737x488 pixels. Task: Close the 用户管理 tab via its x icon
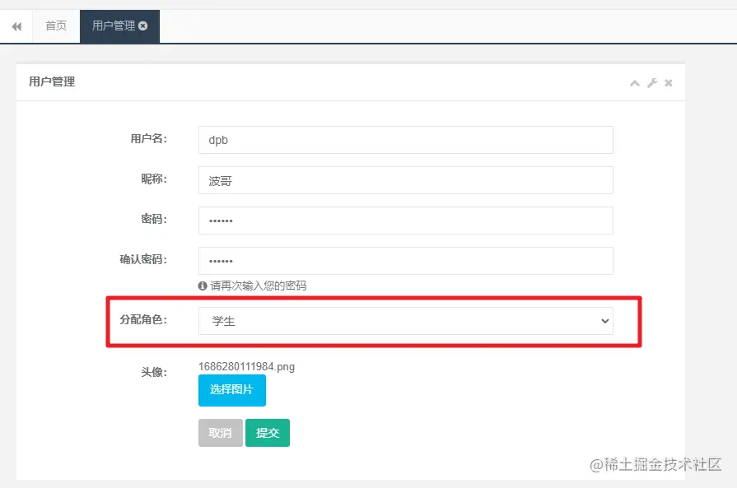pos(143,26)
